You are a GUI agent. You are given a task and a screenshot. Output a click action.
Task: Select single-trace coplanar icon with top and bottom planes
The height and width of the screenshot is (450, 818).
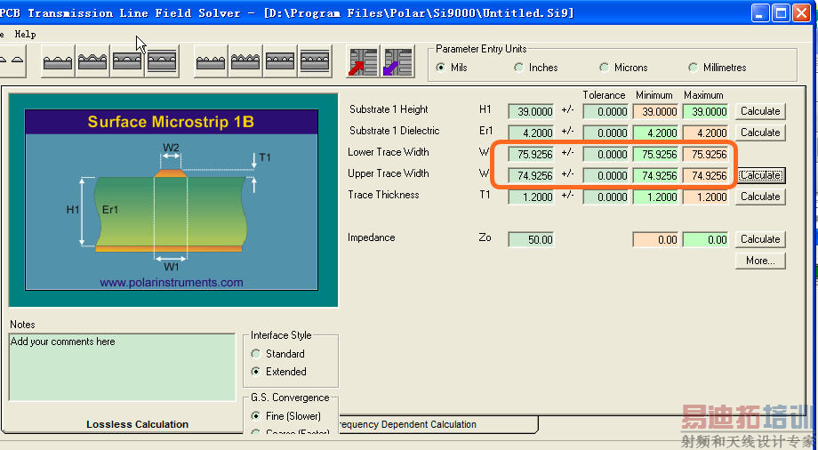(x=162, y=61)
